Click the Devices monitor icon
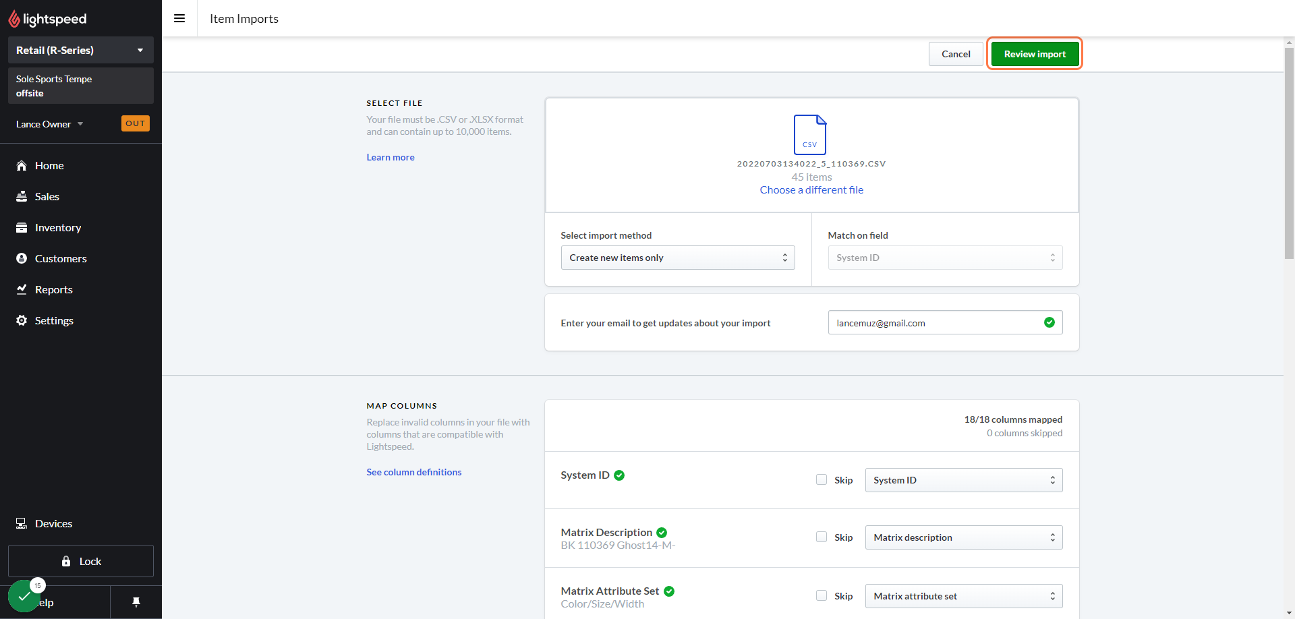The image size is (1295, 619). coord(22,523)
